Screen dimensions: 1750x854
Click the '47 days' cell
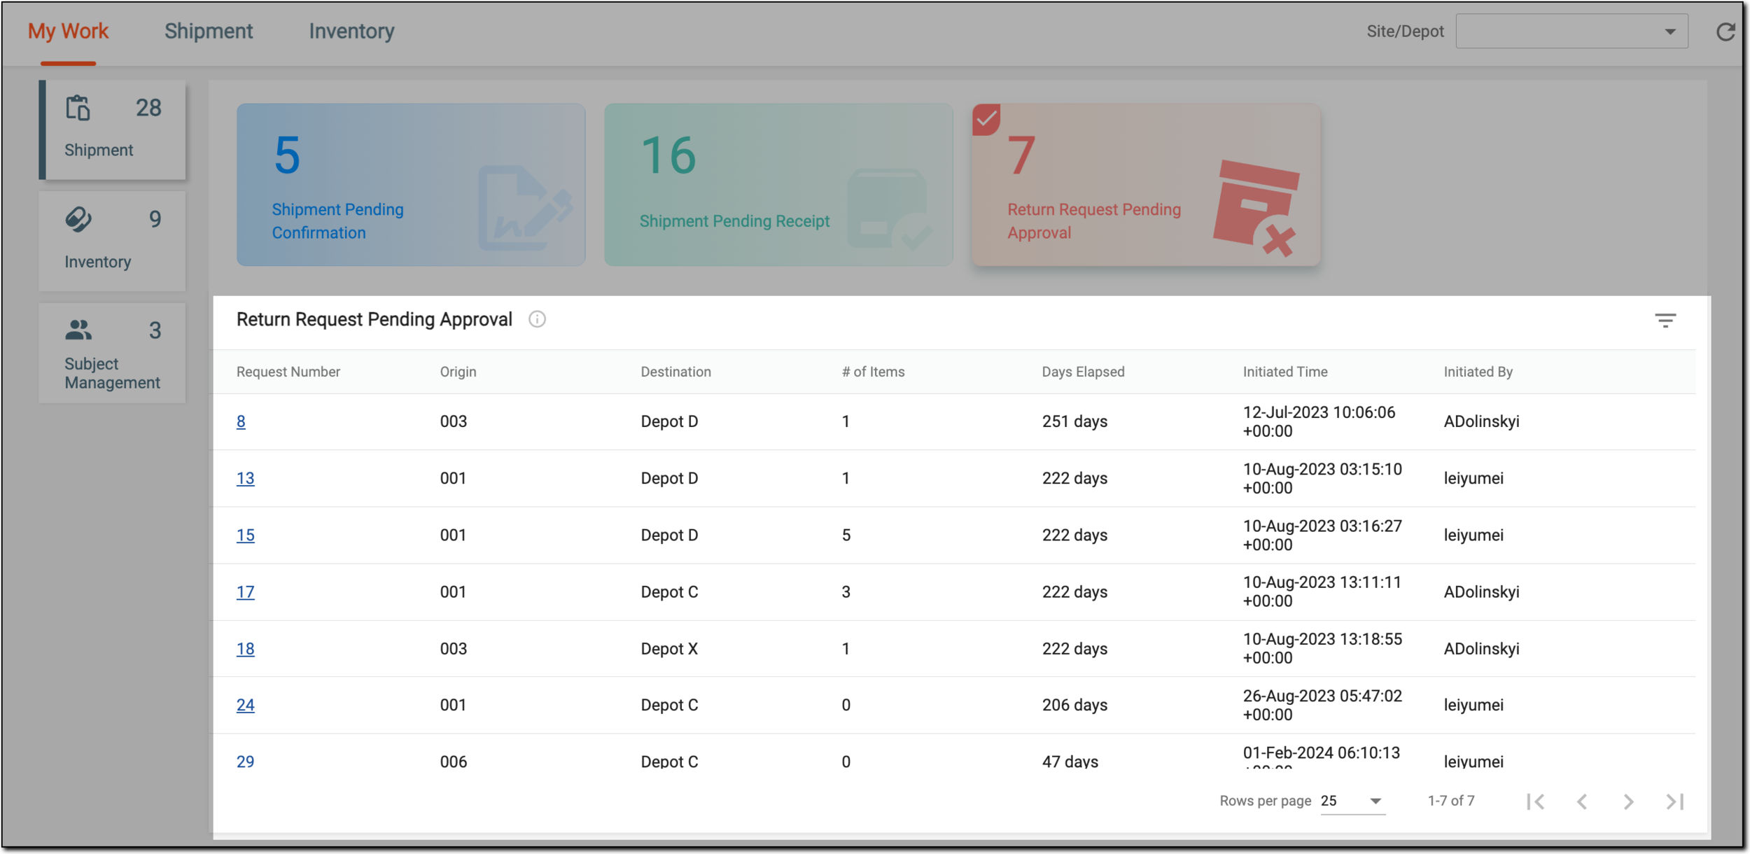click(x=1070, y=762)
